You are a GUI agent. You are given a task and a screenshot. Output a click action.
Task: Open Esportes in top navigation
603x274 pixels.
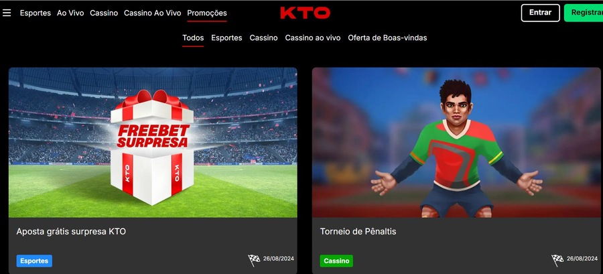[x=36, y=13]
